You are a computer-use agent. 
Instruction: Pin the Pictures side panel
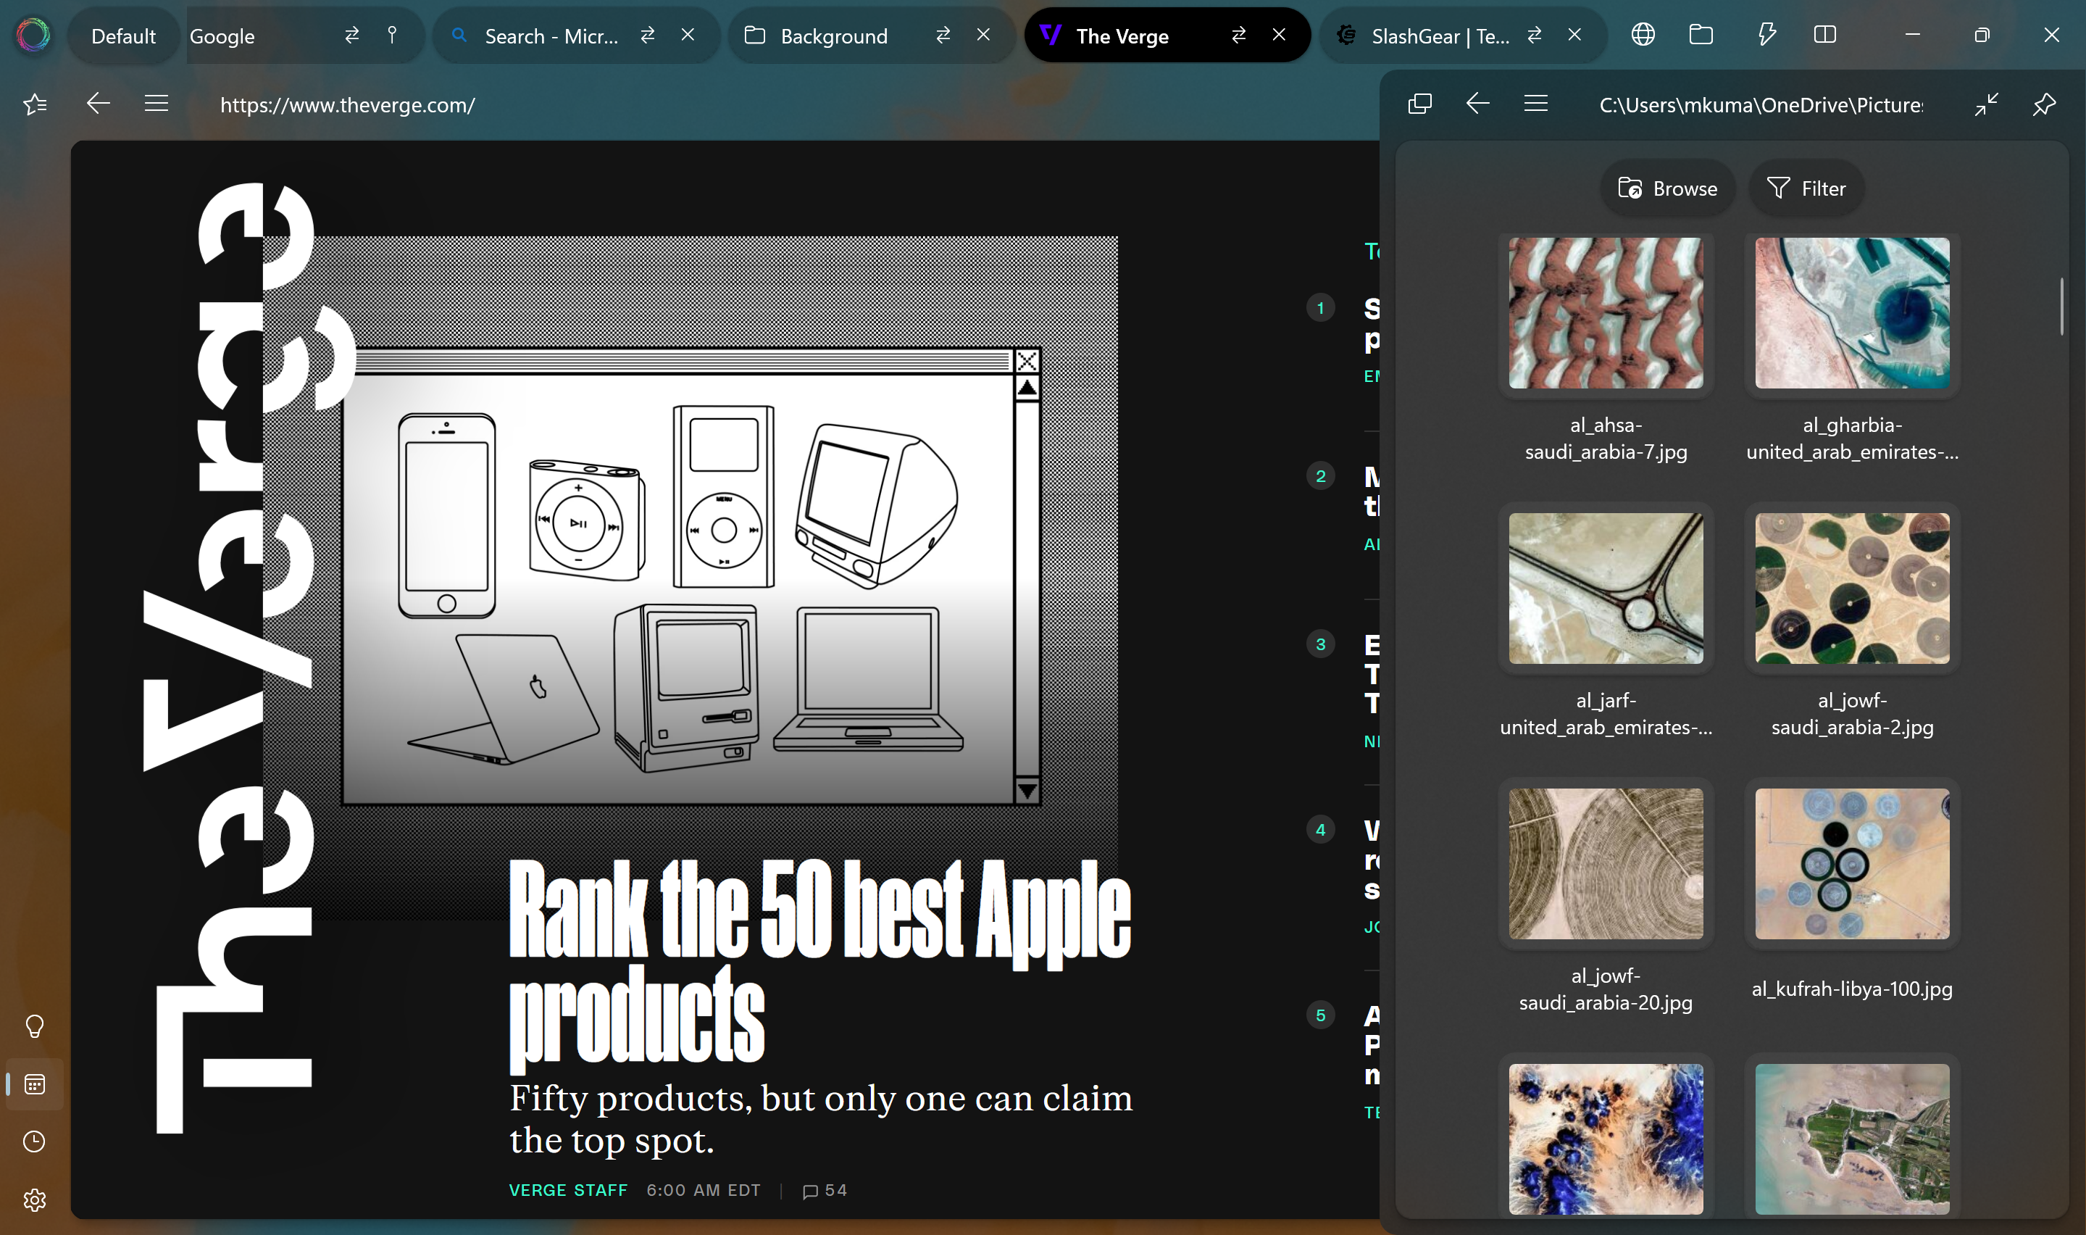[x=2045, y=105]
